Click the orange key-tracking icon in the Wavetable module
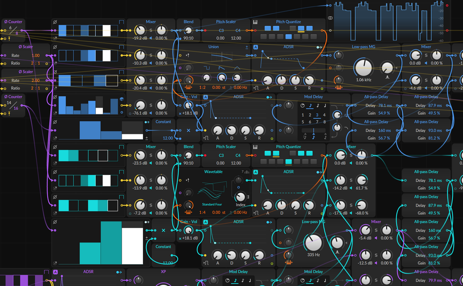 188,212
